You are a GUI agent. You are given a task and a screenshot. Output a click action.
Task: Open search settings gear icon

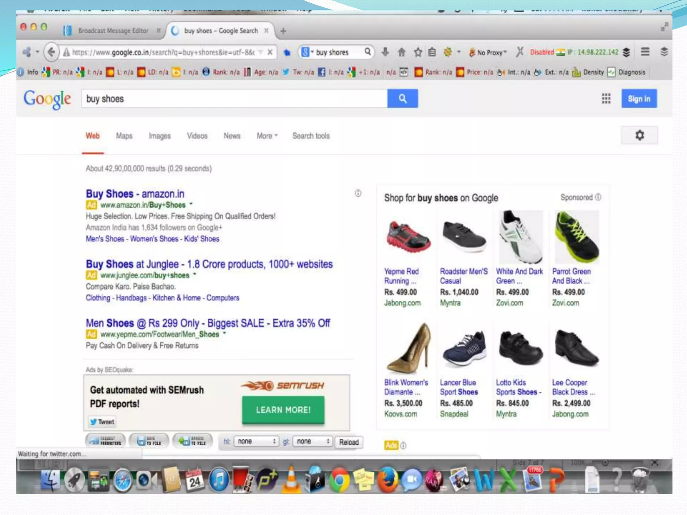click(x=639, y=135)
